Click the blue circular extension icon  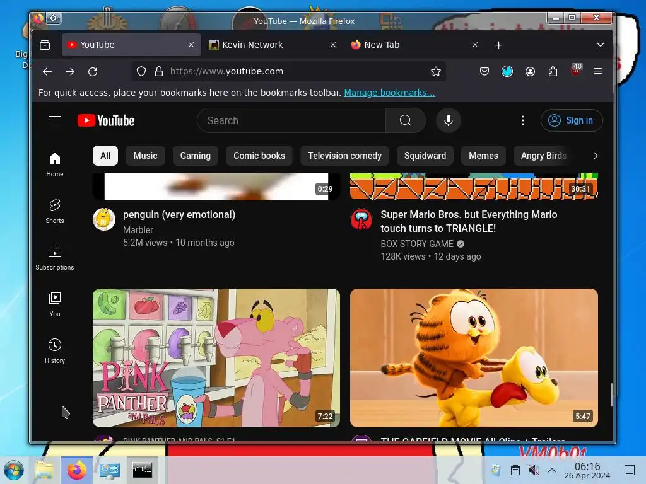507,72
